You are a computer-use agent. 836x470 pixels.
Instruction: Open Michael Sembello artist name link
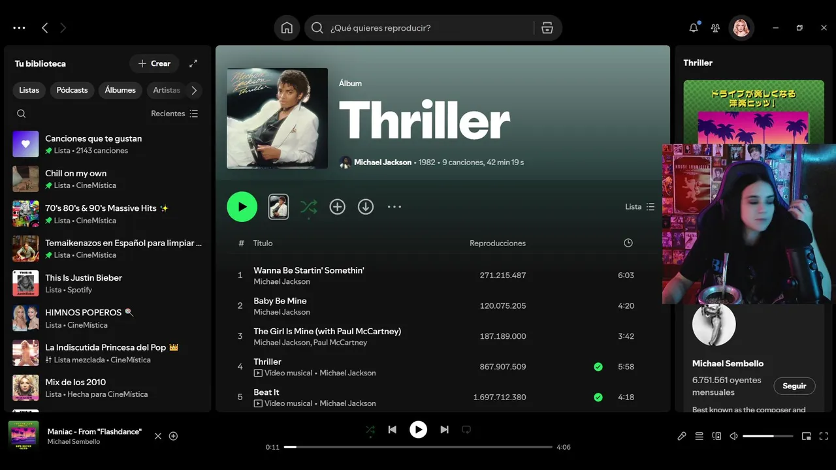click(x=728, y=364)
